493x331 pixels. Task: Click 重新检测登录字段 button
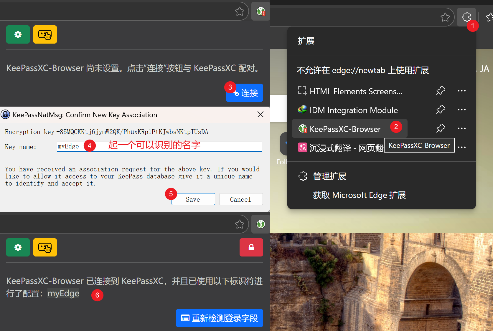point(220,318)
